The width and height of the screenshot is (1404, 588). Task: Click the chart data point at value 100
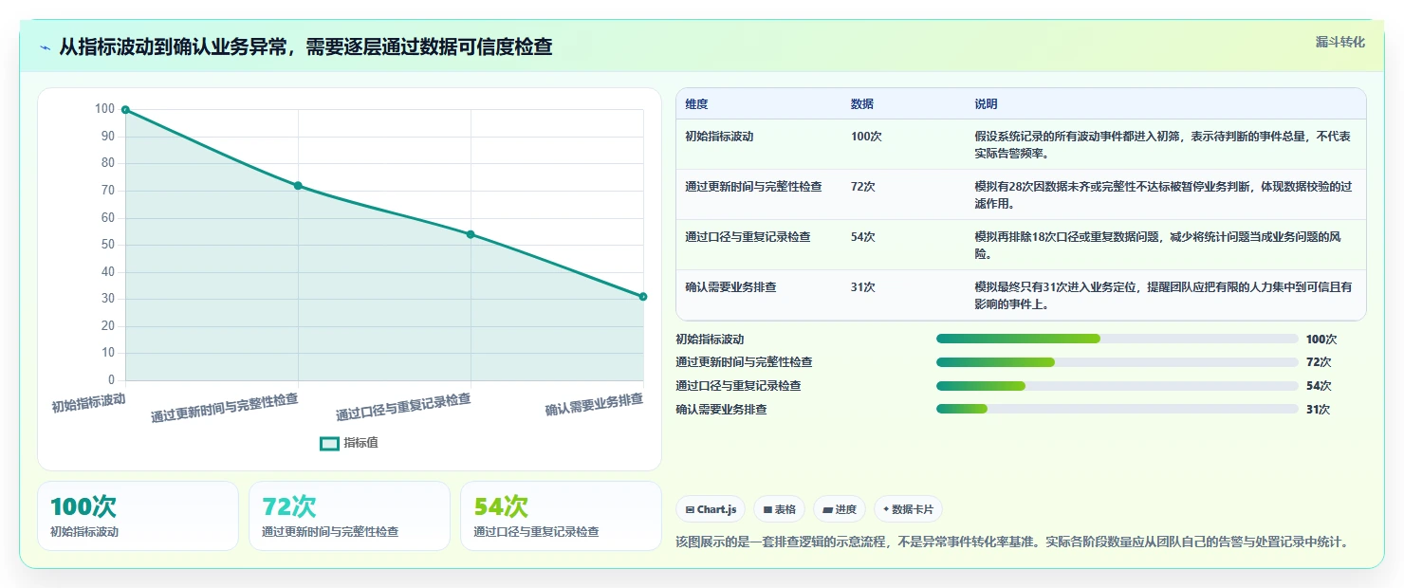click(125, 110)
